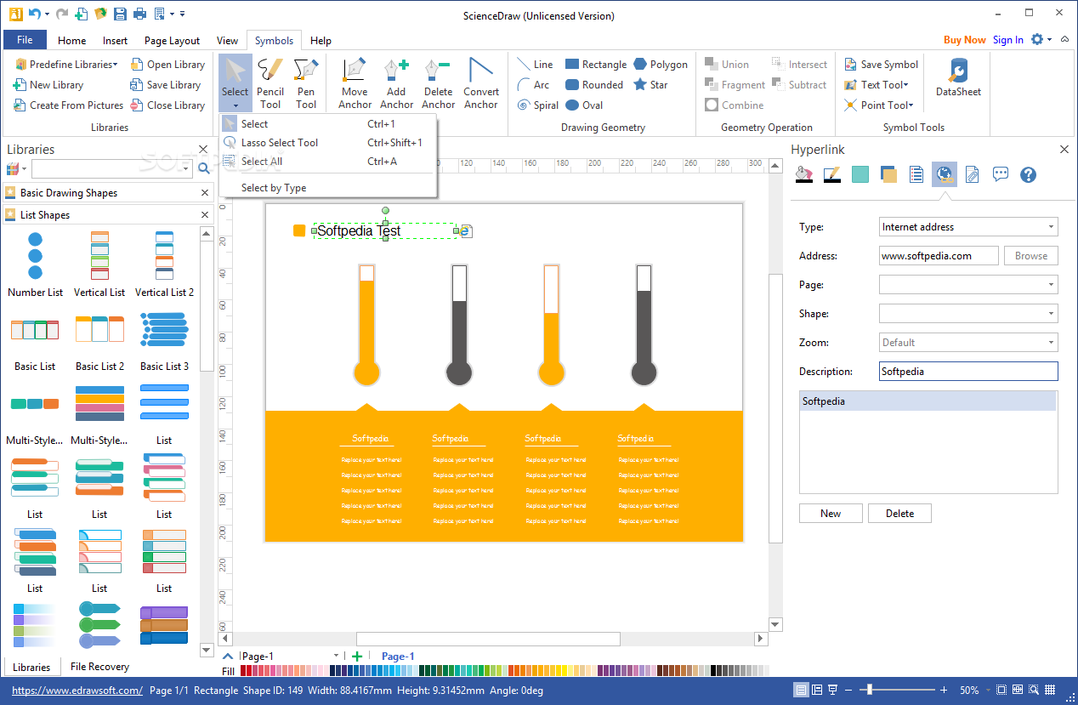Click the library search magnifier
Screen dimensions: 1078x705
click(x=204, y=168)
